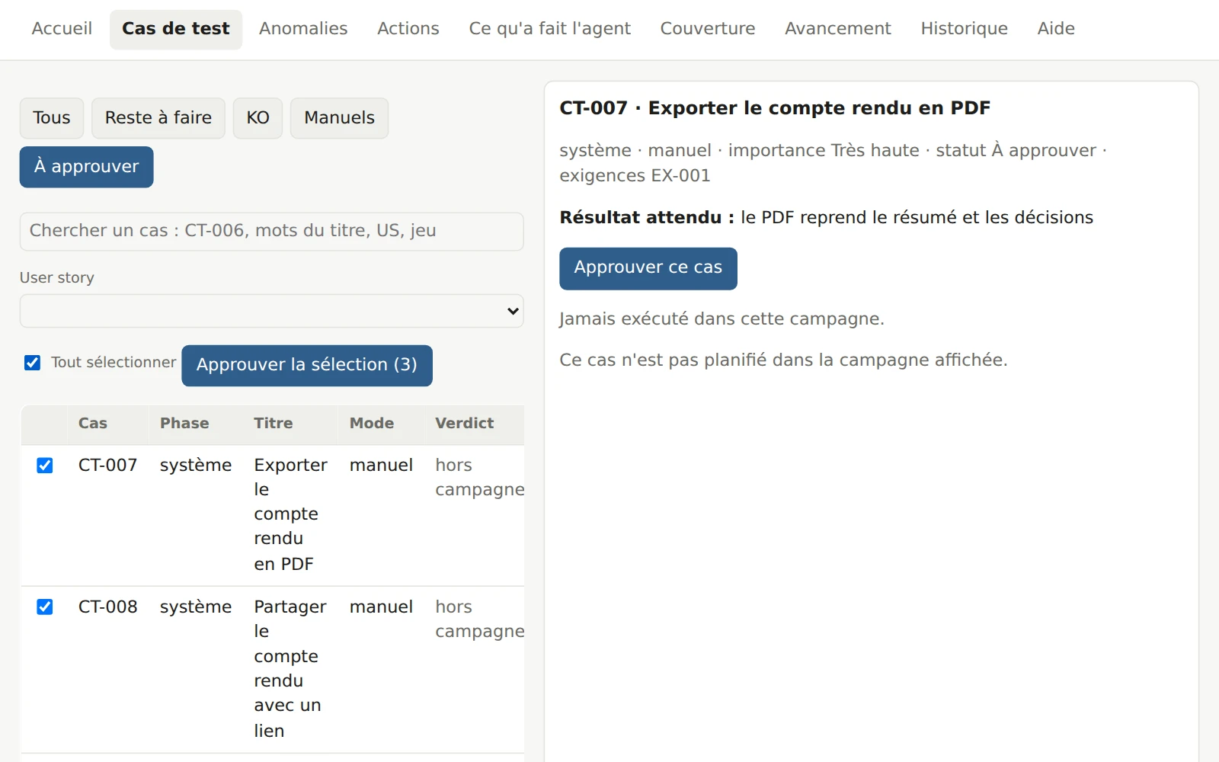Viewport: 1219px width, 762px height.
Task: Open the Actions tab
Action: [408, 29]
